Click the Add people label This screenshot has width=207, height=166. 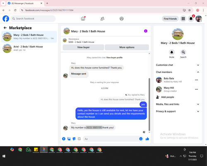point(168,97)
